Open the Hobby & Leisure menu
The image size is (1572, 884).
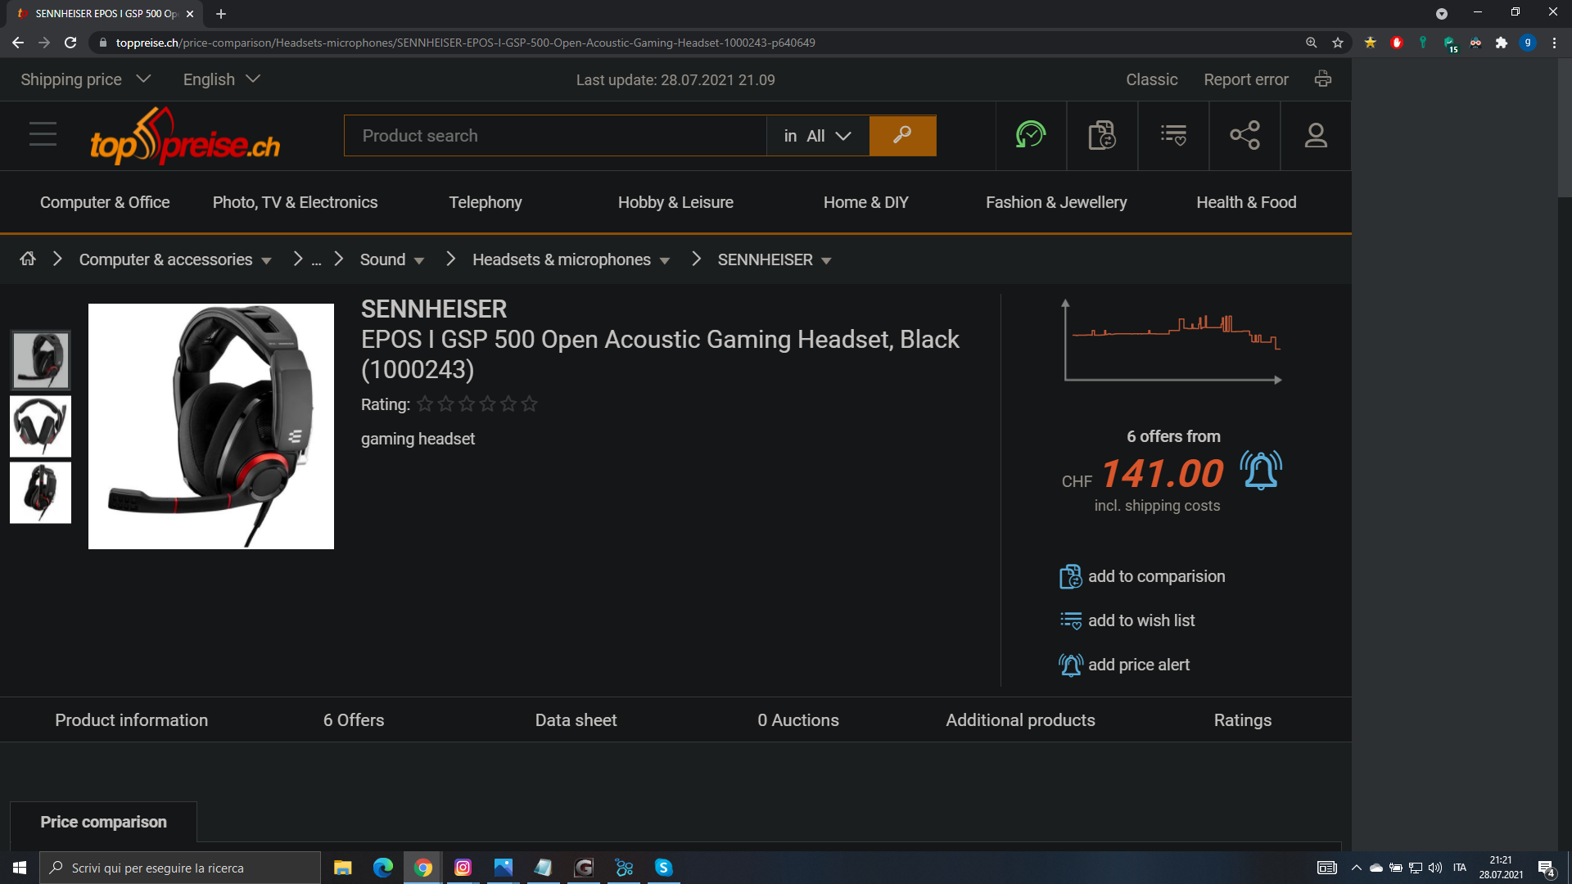675,202
